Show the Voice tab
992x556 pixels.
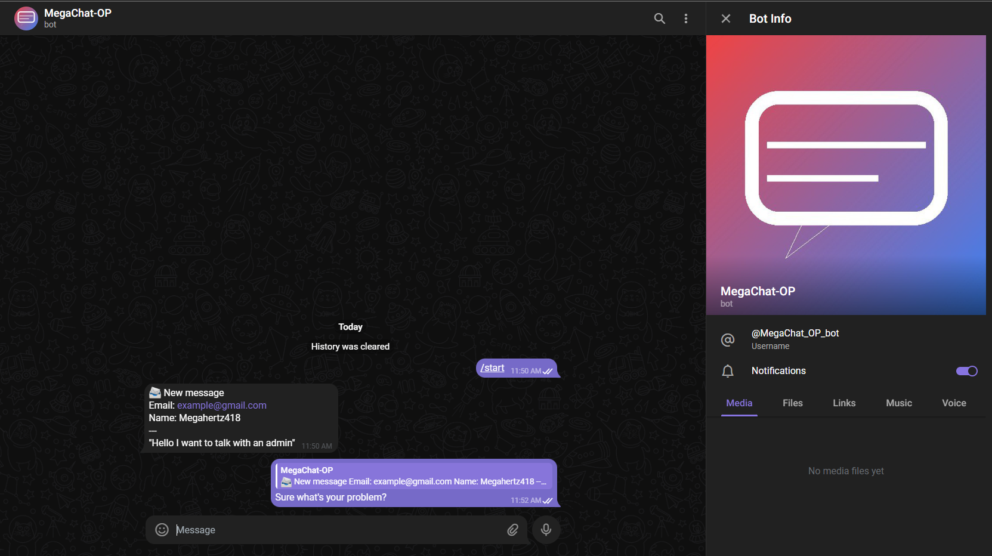(x=953, y=403)
